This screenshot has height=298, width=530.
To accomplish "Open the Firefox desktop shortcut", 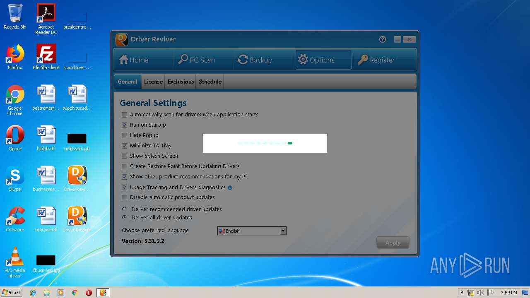I will pos(15,57).
